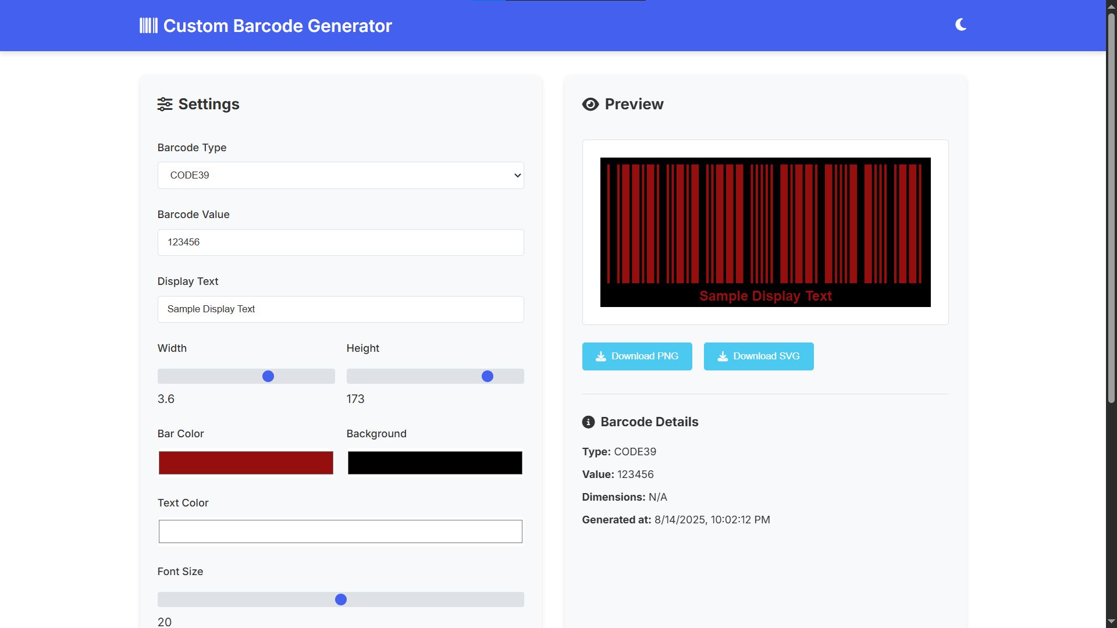Click the 'Background' label

tap(376, 434)
